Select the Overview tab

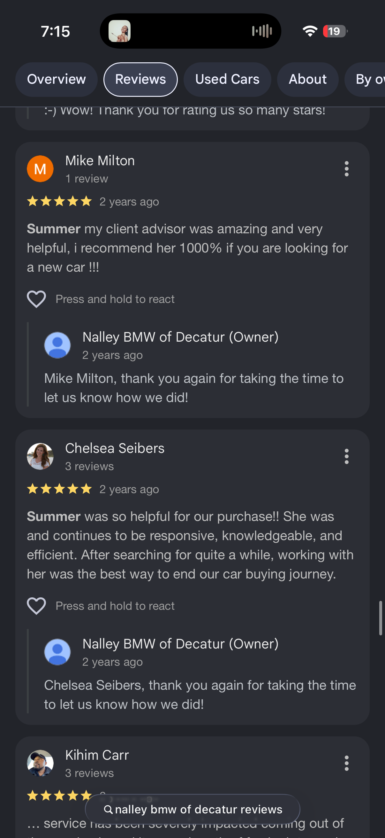[x=57, y=79]
